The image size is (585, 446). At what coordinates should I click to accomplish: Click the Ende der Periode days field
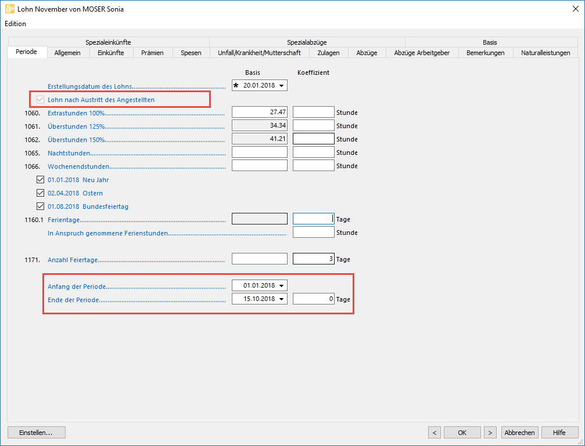click(x=313, y=299)
